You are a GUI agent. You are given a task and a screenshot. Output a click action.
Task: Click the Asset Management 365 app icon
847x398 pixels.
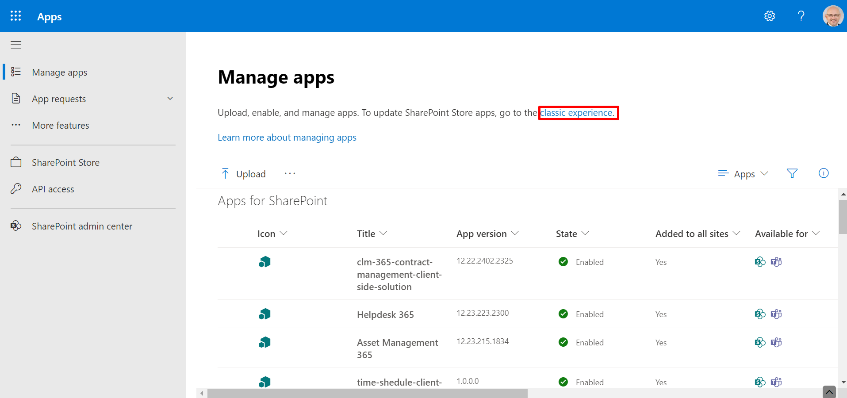pyautogui.click(x=264, y=342)
